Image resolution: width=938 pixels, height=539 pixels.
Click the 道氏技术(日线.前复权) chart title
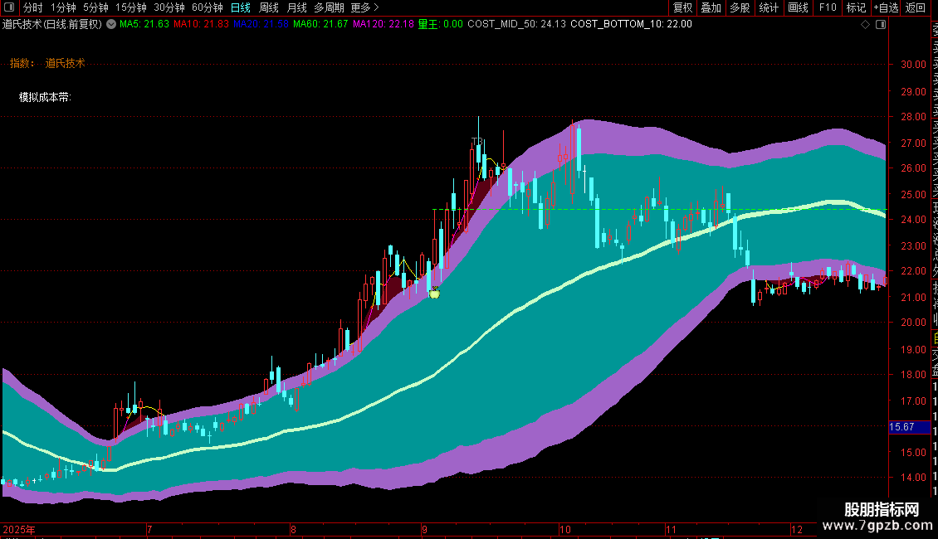[52, 25]
